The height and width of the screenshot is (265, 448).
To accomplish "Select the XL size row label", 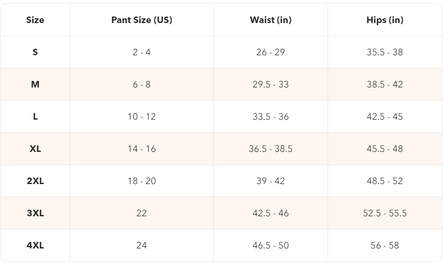I will click(35, 149).
